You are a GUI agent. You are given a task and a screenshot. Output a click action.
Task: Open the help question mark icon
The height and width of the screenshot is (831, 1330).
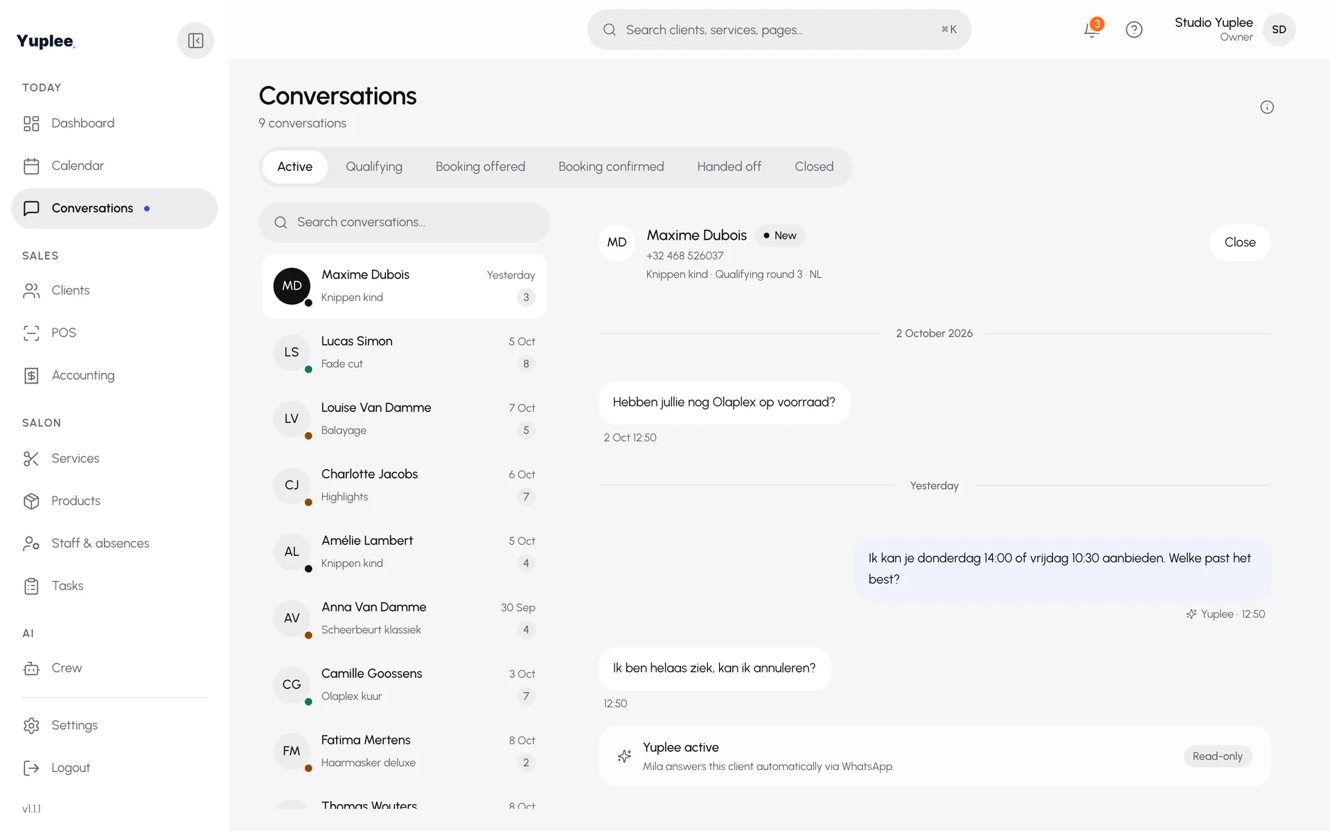1134,30
